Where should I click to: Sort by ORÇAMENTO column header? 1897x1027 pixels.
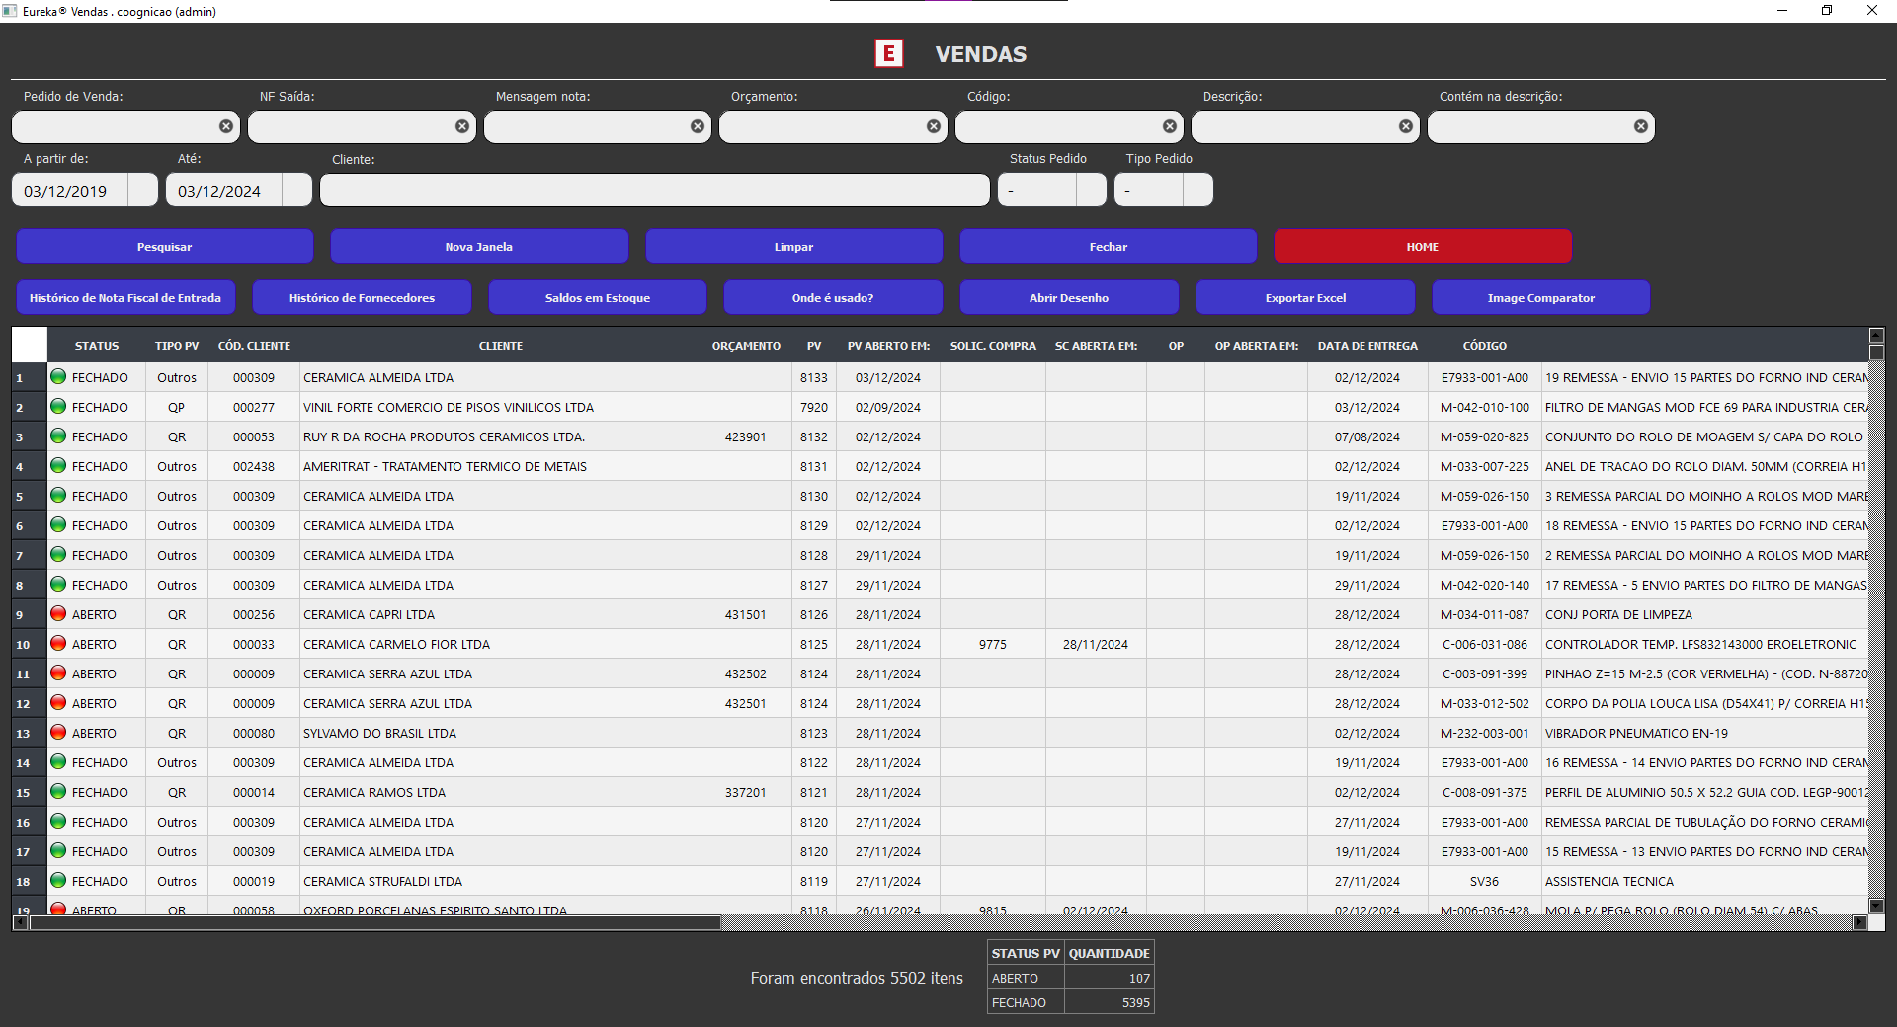(746, 346)
